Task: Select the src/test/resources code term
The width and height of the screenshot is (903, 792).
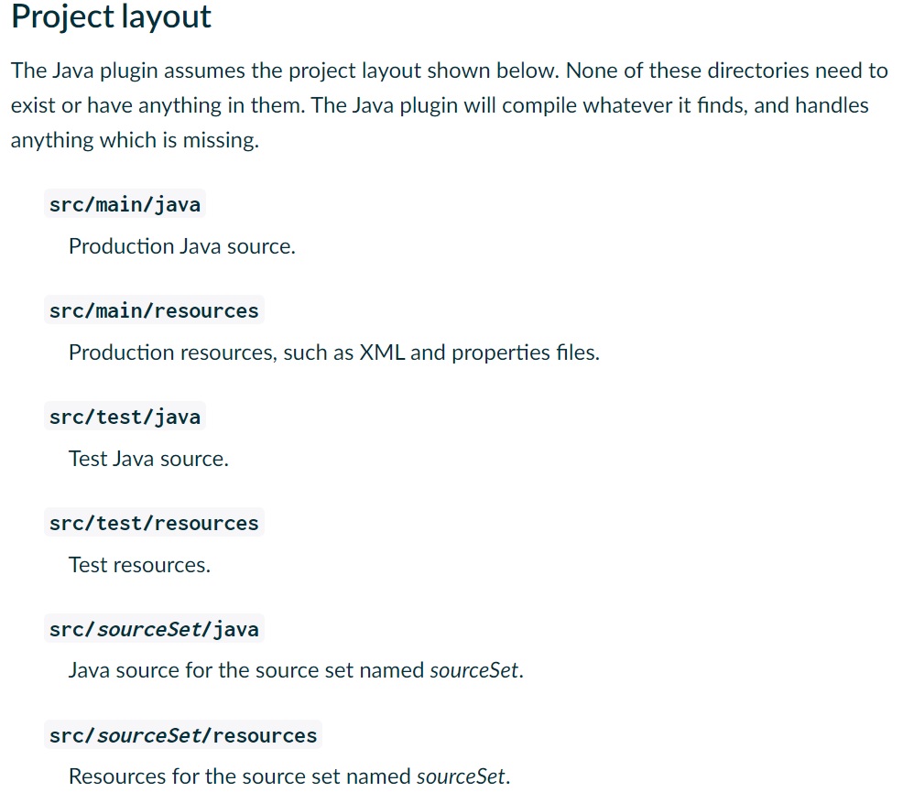Action: [154, 523]
